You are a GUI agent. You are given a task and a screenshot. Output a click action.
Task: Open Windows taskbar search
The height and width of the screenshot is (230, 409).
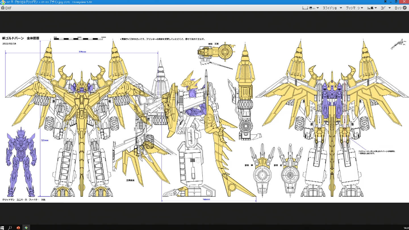click(x=10, y=227)
